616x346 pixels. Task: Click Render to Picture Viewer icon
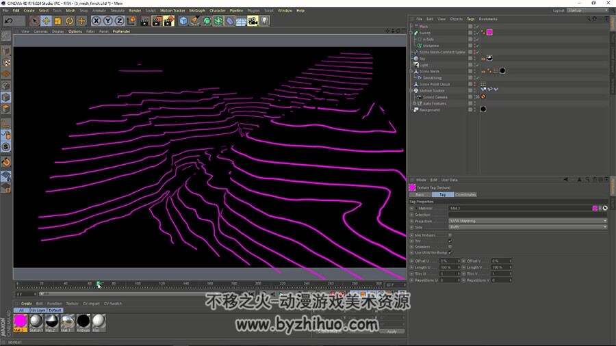(x=156, y=21)
